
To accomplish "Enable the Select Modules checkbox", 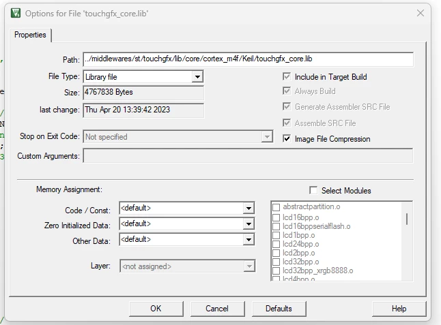I will coord(313,190).
